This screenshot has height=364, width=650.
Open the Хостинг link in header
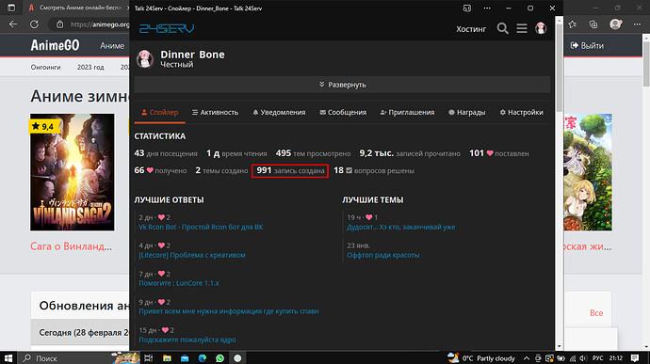471,29
